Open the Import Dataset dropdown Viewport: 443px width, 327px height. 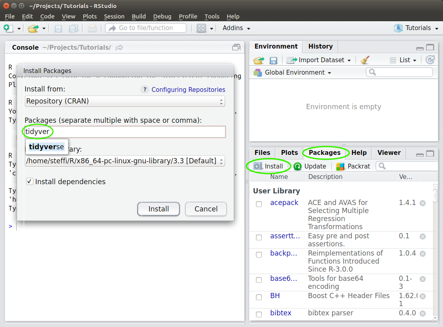pyautogui.click(x=318, y=60)
